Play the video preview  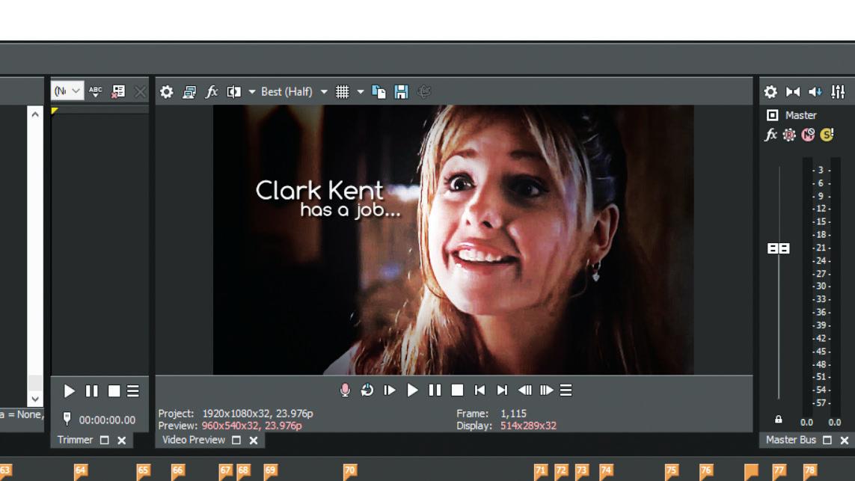412,390
